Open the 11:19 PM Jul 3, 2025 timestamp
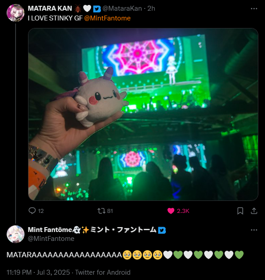 38,272
